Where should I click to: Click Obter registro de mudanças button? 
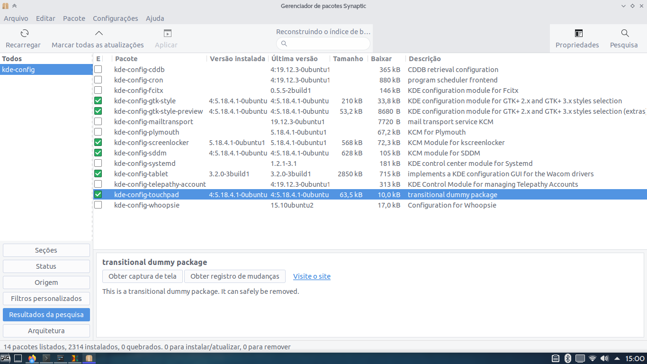coord(235,276)
